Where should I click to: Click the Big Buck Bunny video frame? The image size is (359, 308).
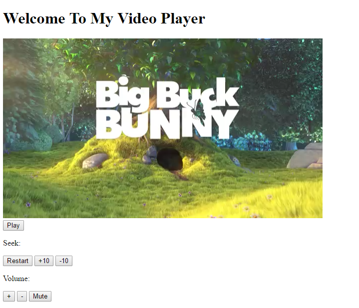click(x=163, y=128)
